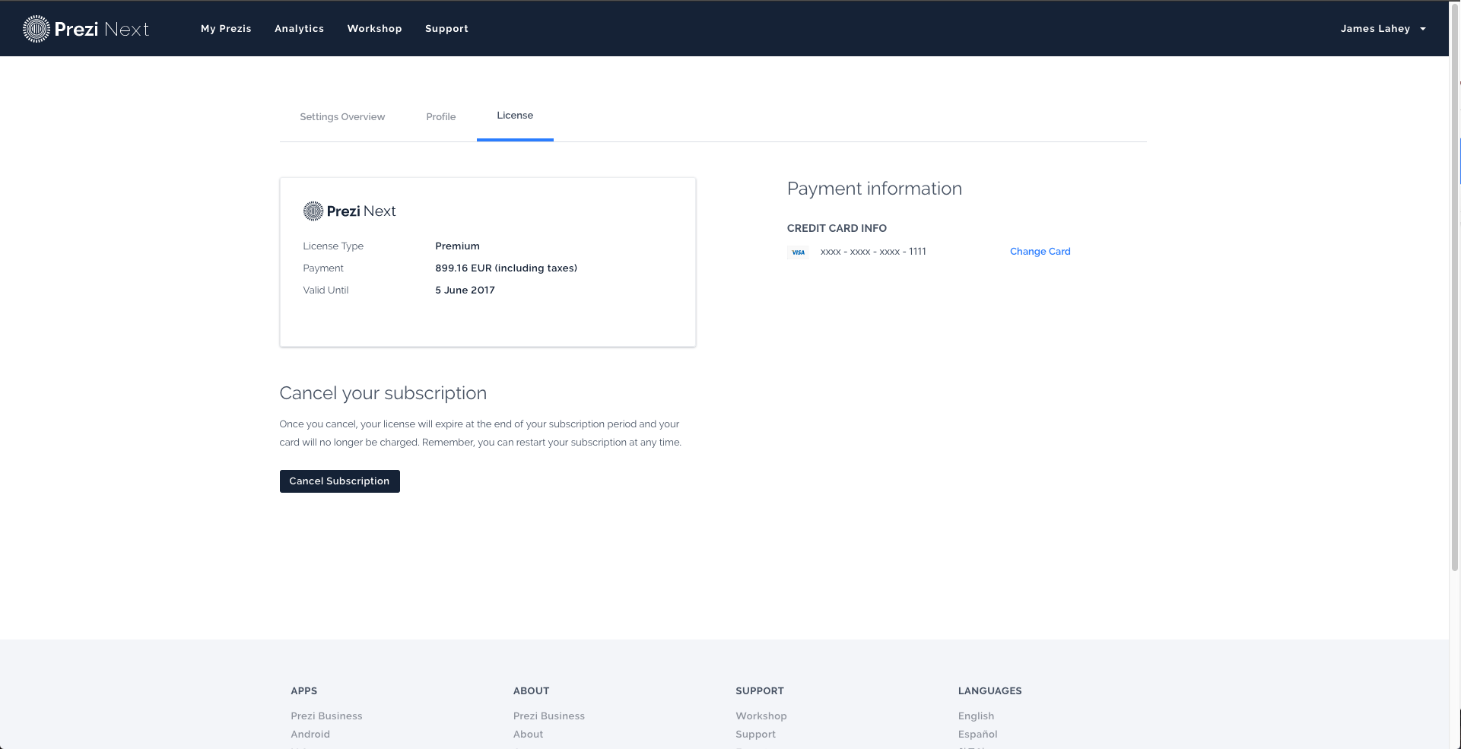The image size is (1461, 749).
Task: Select the License tab
Action: [515, 116]
